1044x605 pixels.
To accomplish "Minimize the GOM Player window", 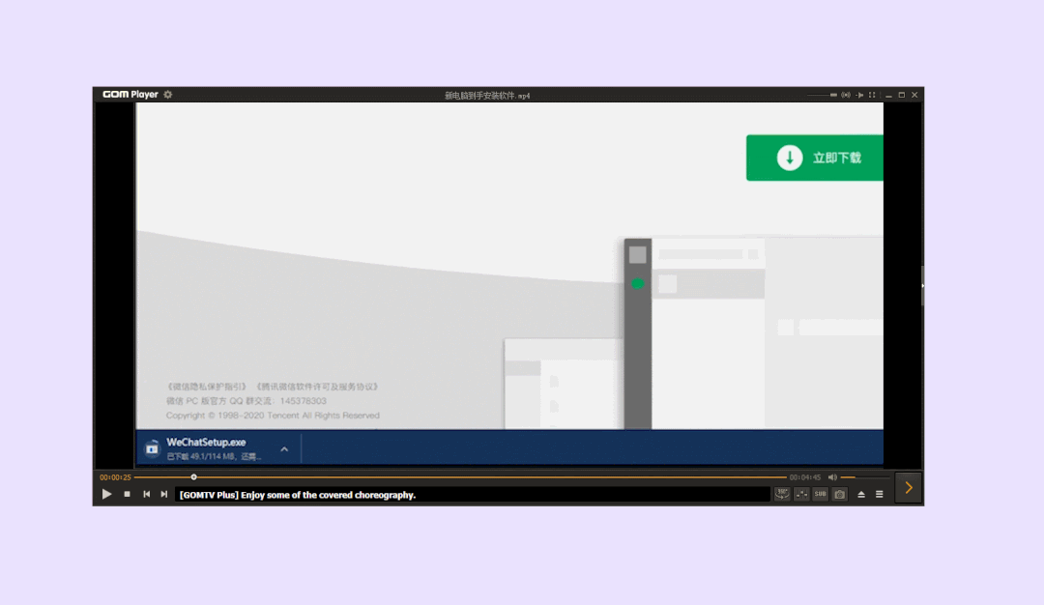I will [889, 95].
